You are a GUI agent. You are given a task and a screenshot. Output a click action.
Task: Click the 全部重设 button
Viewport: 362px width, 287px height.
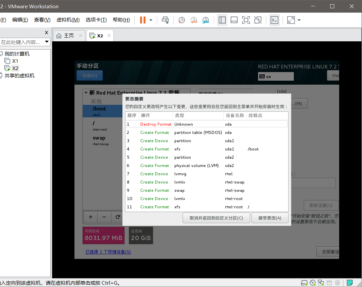(x=328, y=252)
